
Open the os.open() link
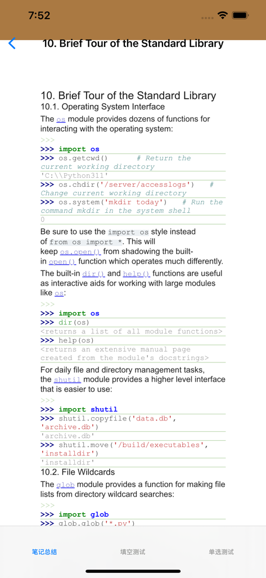click(x=80, y=252)
